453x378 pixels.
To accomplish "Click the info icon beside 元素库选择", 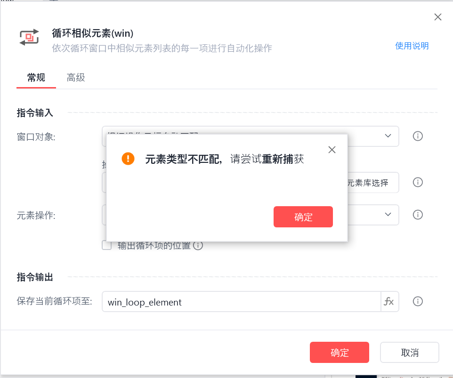I will [x=418, y=182].
